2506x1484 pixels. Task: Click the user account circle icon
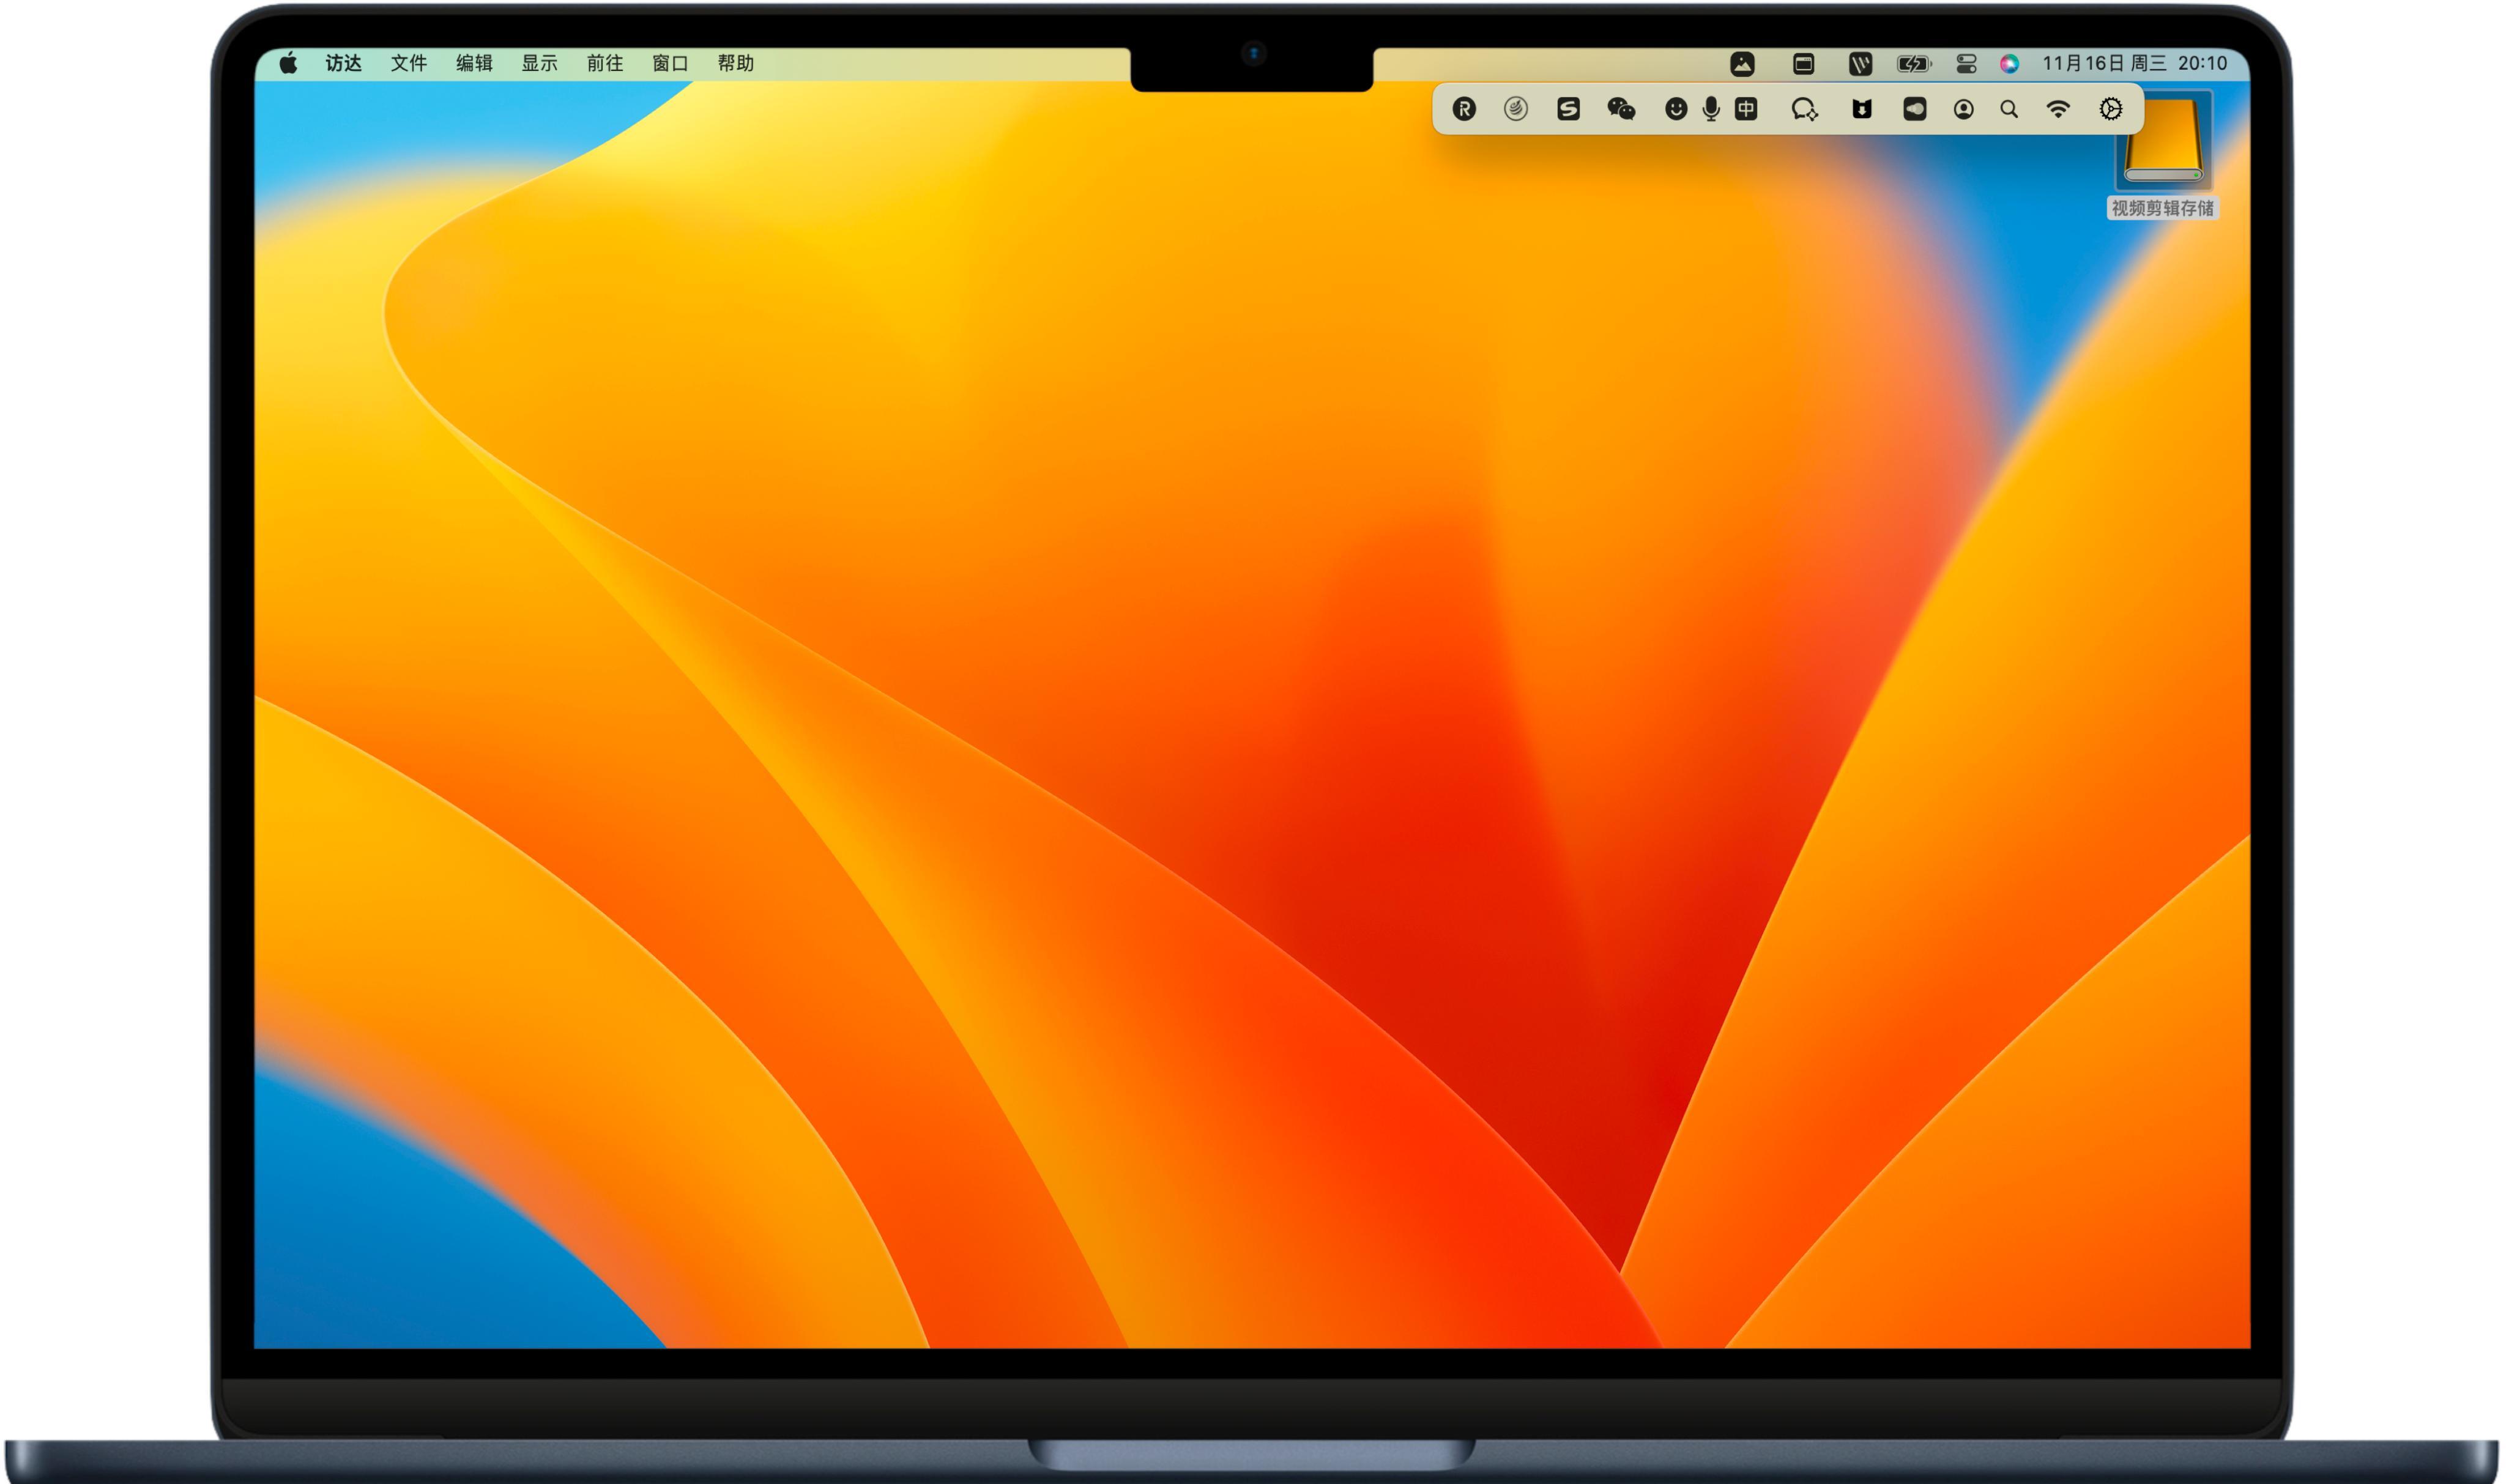(x=1963, y=109)
